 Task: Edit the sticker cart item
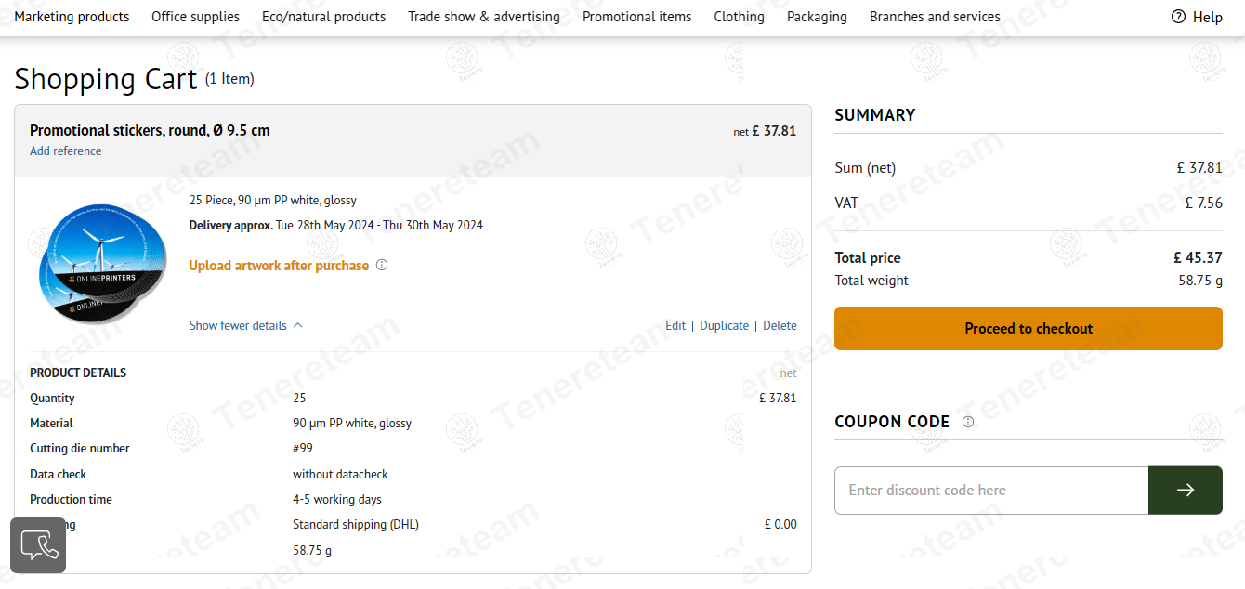point(675,325)
